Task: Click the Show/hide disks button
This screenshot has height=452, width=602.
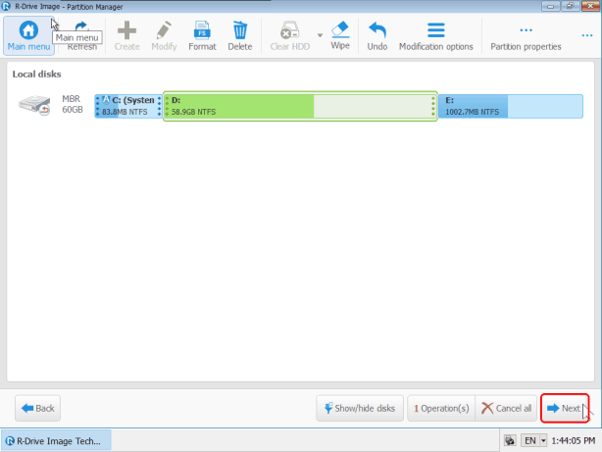Action: point(360,408)
